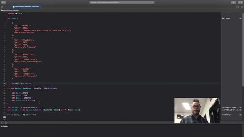Click the vertical editor scrollbar
Image resolution: width=244 pixels, height=137 pixels.
[x=243, y=50]
